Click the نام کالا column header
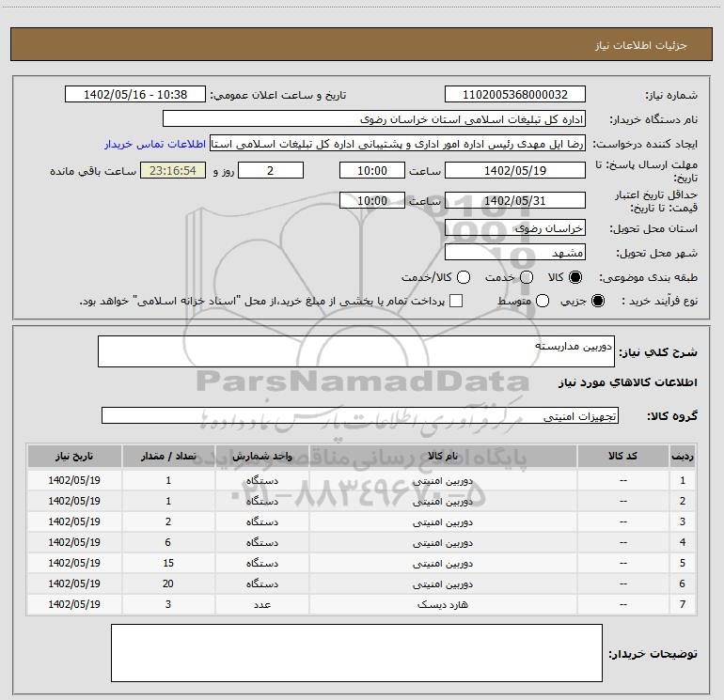The width and height of the screenshot is (724, 700). [442, 457]
